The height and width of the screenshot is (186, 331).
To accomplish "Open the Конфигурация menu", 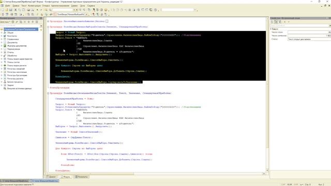I will click(35, 6).
